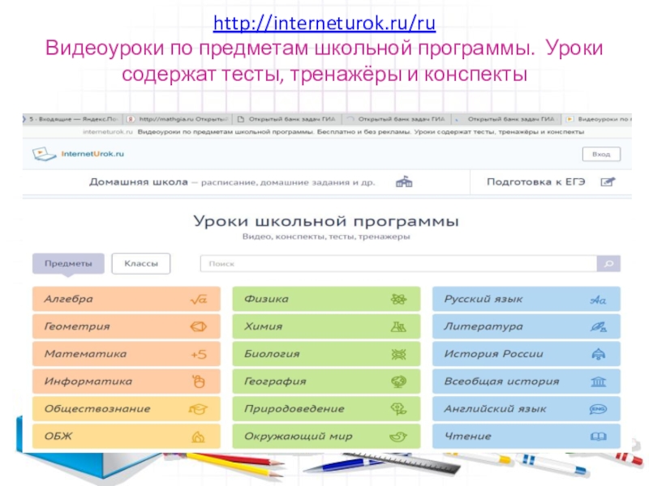Select the Предметы tab
Viewport: 649px width, 486px height.
(x=68, y=263)
